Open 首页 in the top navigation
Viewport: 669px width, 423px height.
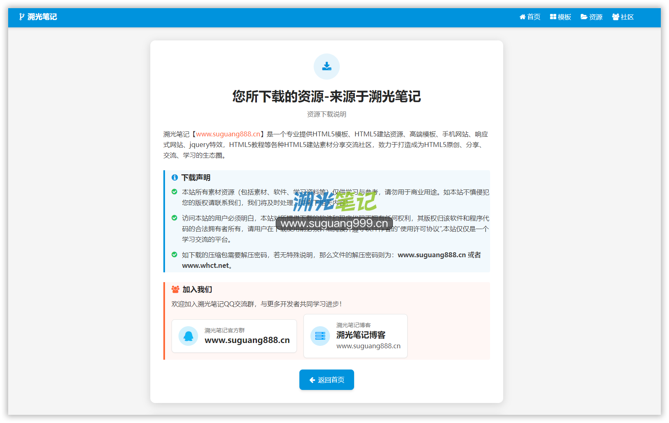530,17
